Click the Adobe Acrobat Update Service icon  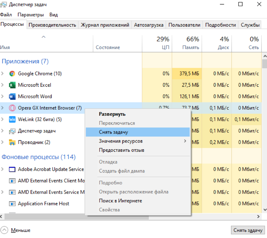12,169
